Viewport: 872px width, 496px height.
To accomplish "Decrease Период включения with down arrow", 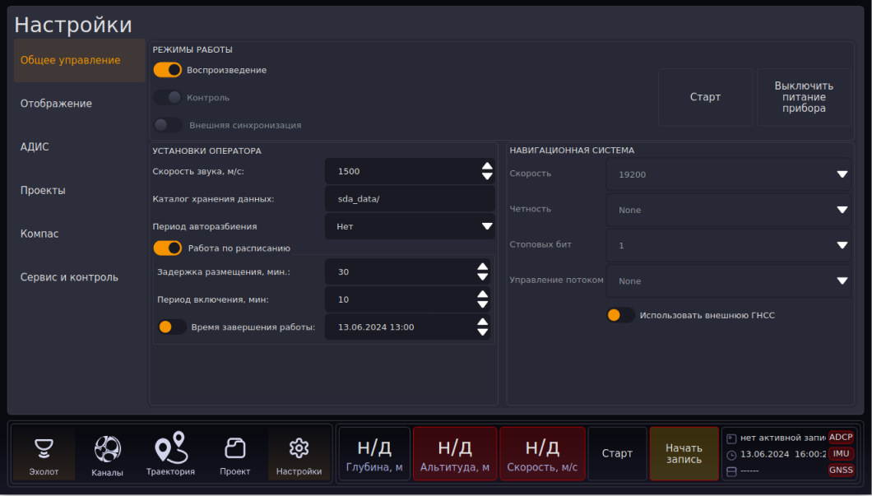I will pyautogui.click(x=483, y=304).
